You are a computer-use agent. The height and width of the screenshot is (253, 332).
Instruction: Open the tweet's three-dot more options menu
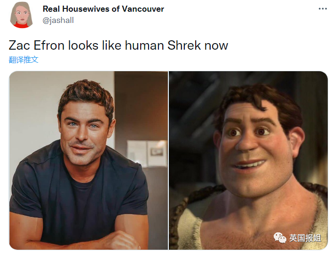[323, 9]
